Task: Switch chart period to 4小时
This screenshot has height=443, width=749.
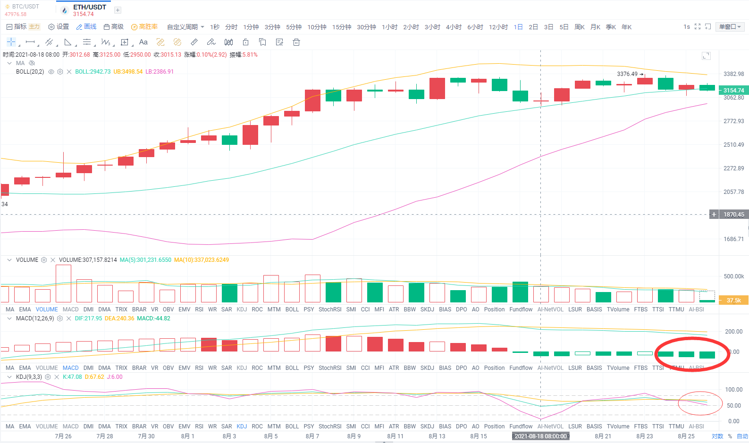Action: 454,27
